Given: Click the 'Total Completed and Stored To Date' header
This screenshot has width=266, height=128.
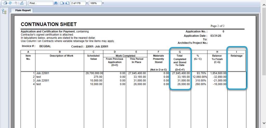Looking at the screenshot, I should (180, 60).
